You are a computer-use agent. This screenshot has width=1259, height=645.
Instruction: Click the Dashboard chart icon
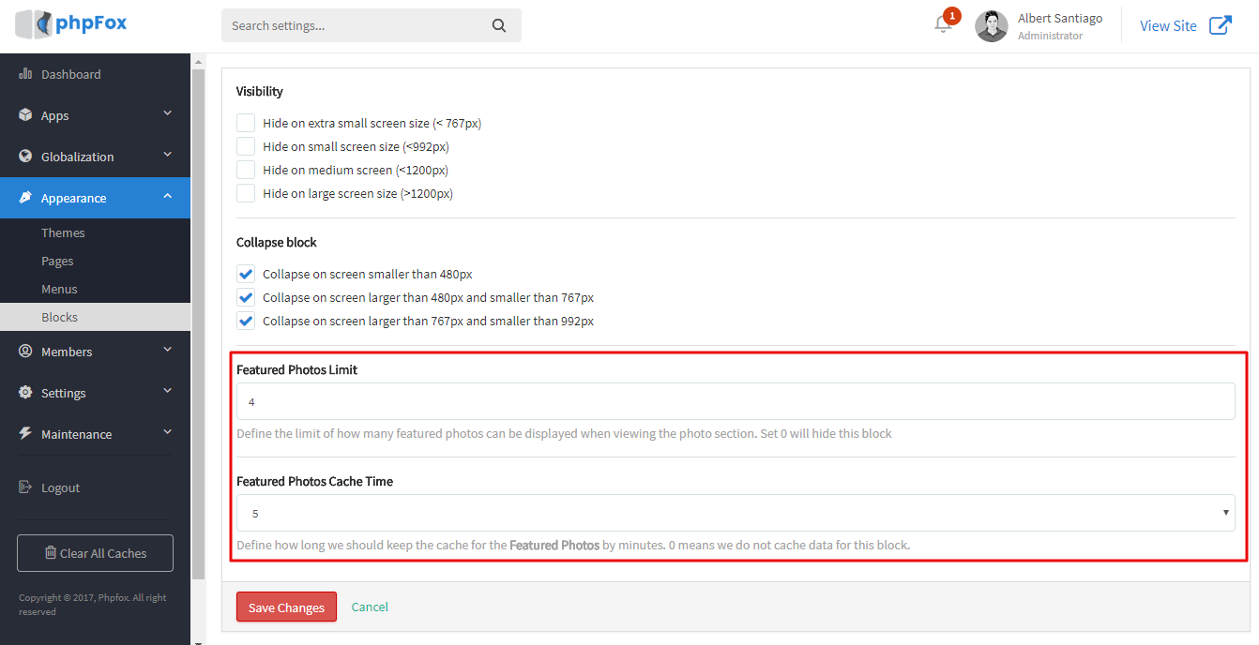pos(25,74)
